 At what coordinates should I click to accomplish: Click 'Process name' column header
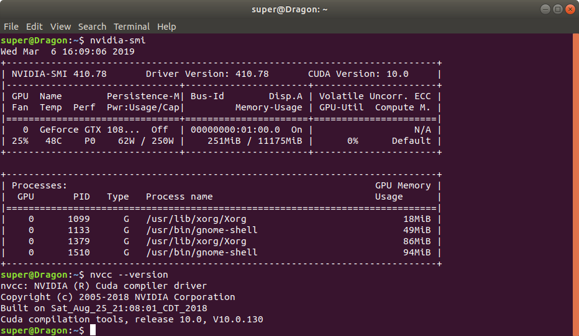pos(179,197)
